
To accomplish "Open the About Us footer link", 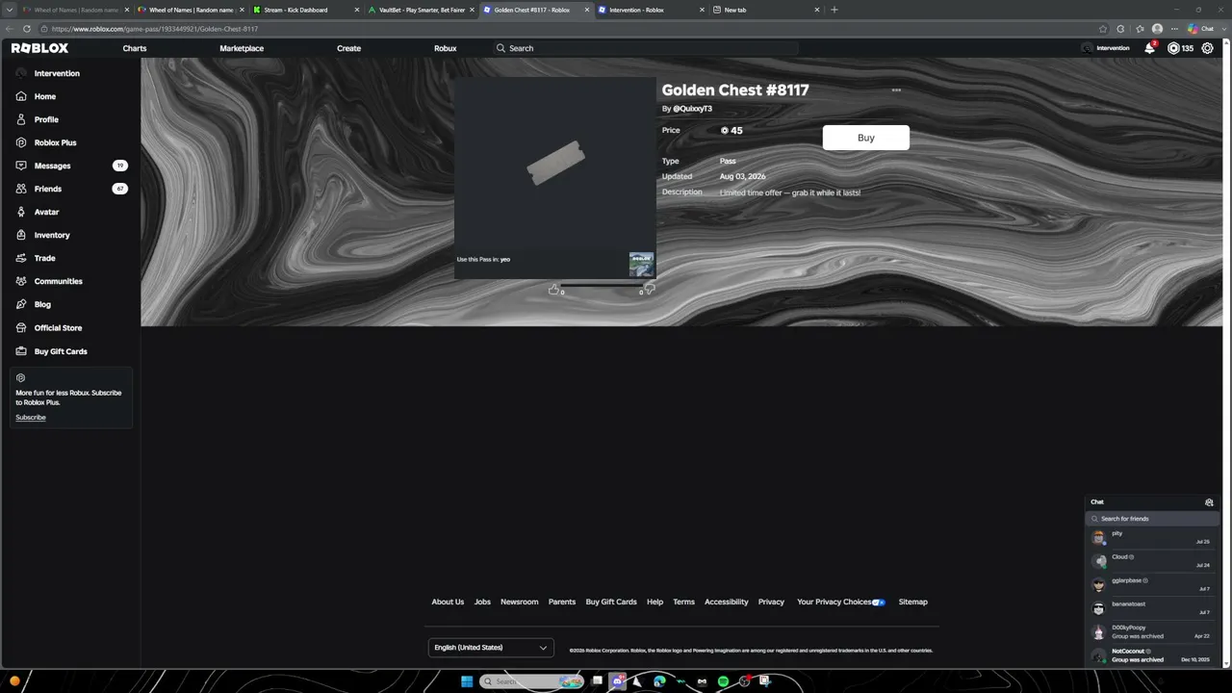I will click(448, 603).
